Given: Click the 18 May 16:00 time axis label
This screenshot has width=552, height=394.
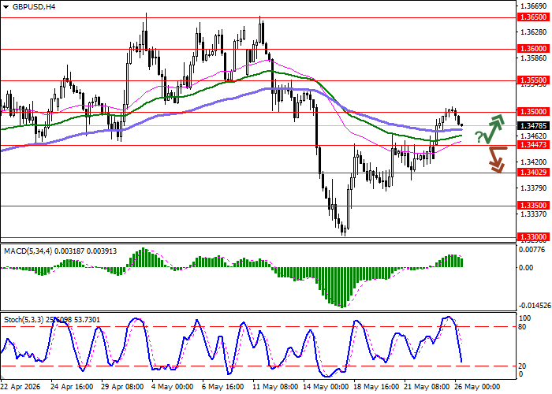Looking at the screenshot, I should pos(375,387).
